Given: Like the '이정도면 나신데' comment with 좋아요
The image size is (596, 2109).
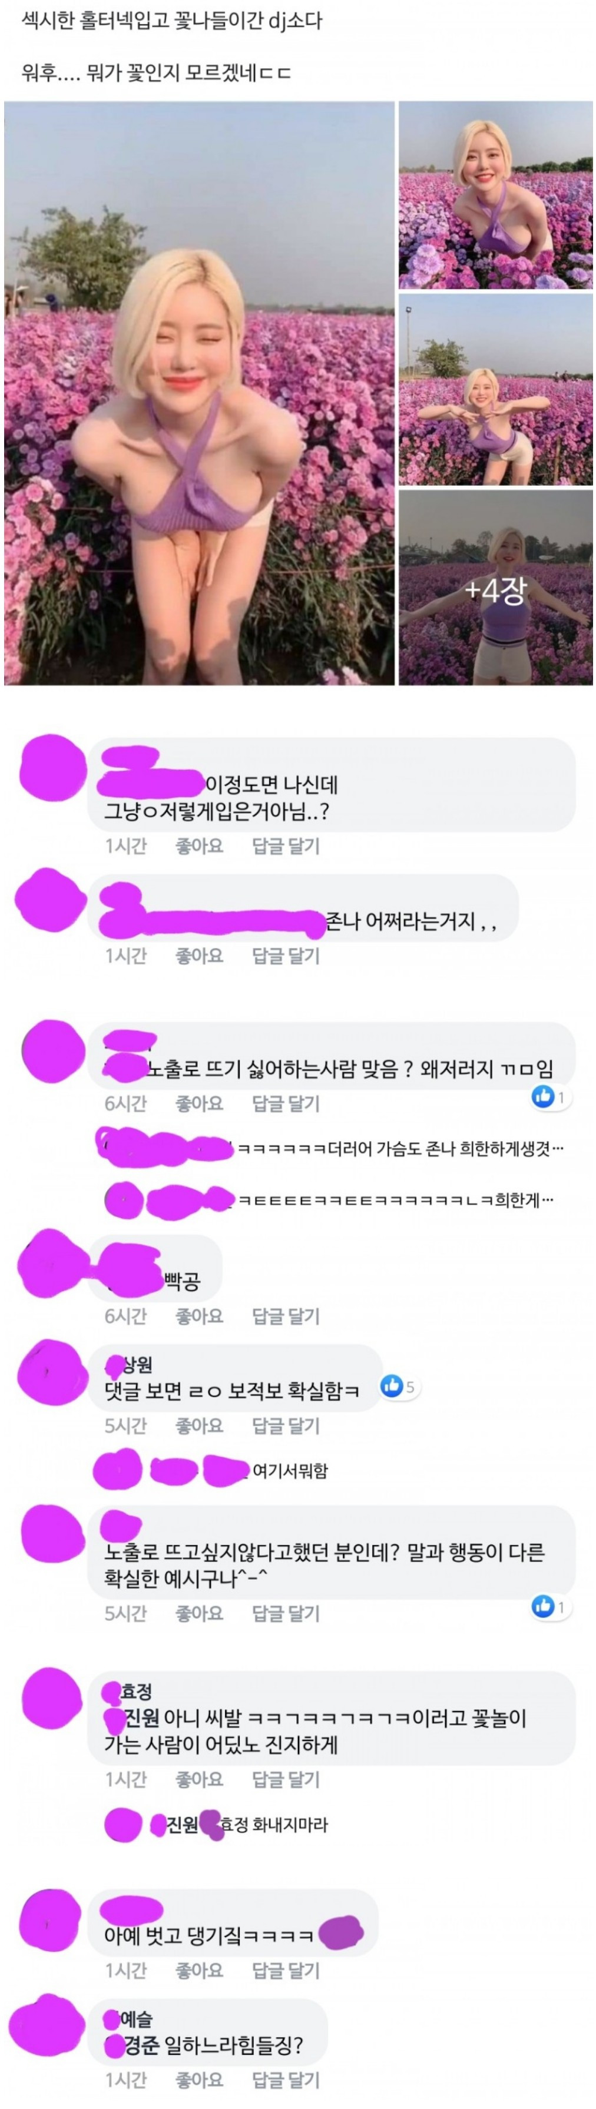Looking at the screenshot, I should point(199,847).
